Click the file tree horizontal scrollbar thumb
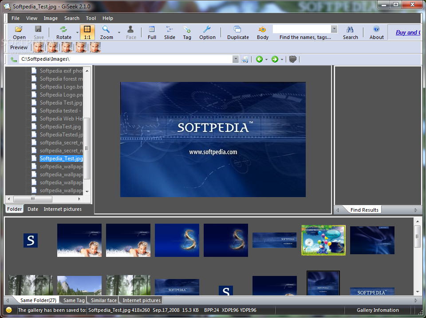426x318 pixels. pyautogui.click(x=33, y=199)
